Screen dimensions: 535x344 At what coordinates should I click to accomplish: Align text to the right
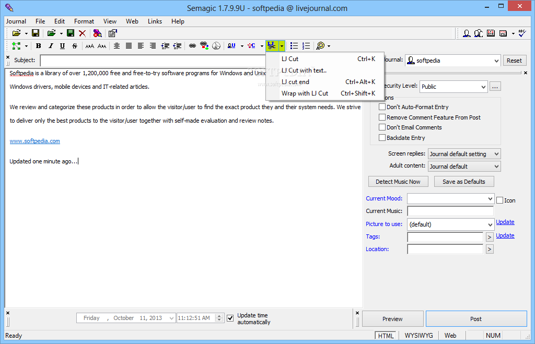click(x=153, y=46)
